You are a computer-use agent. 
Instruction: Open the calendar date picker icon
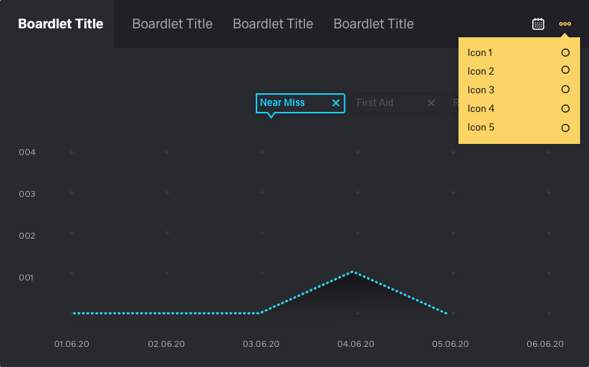pyautogui.click(x=538, y=24)
